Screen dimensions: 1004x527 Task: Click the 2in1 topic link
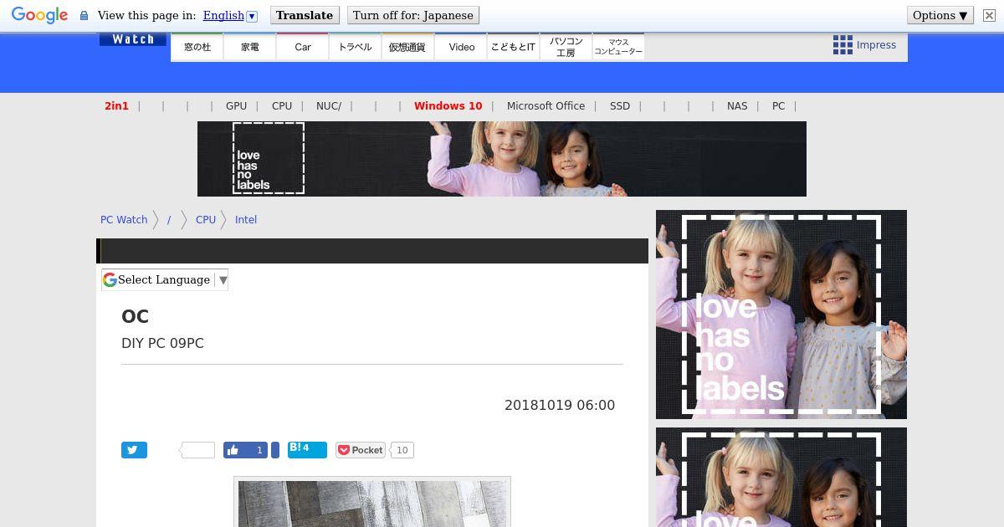[116, 106]
